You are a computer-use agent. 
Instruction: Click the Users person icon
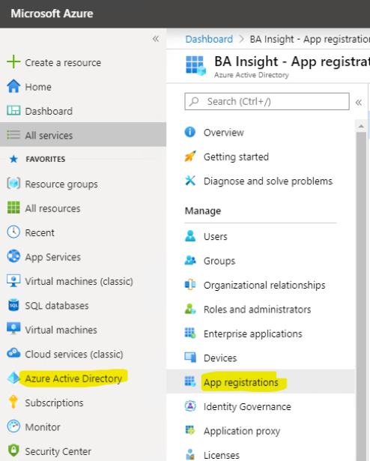click(x=190, y=236)
